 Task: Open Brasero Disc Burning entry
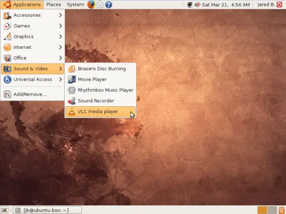coord(100,69)
